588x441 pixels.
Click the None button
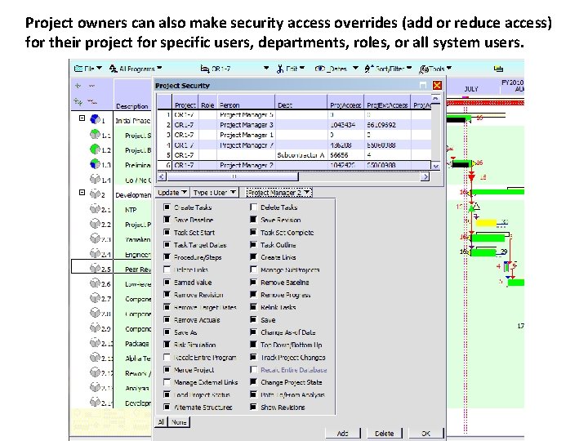tap(179, 422)
